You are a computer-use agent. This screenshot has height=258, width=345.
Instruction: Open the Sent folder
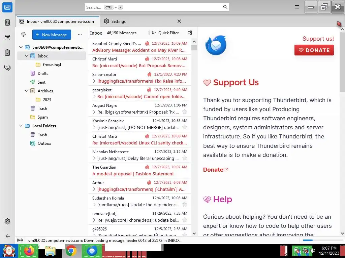[52, 82]
